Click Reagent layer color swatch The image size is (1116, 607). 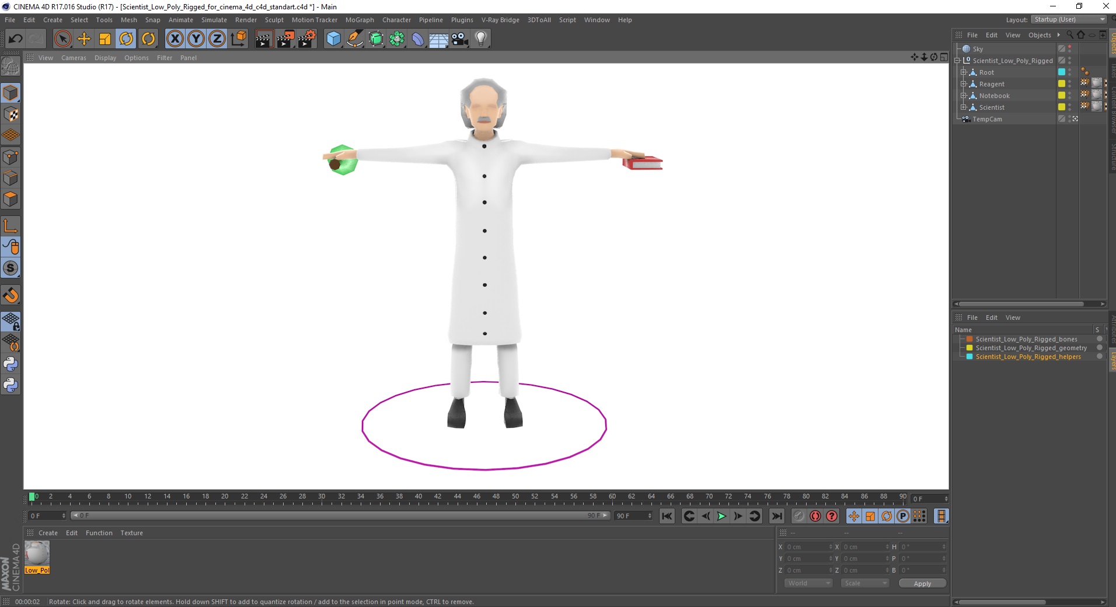1062,84
